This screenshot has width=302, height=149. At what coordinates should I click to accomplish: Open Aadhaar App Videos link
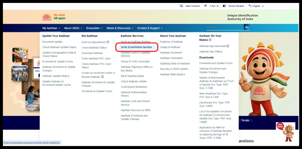[x=211, y=51]
